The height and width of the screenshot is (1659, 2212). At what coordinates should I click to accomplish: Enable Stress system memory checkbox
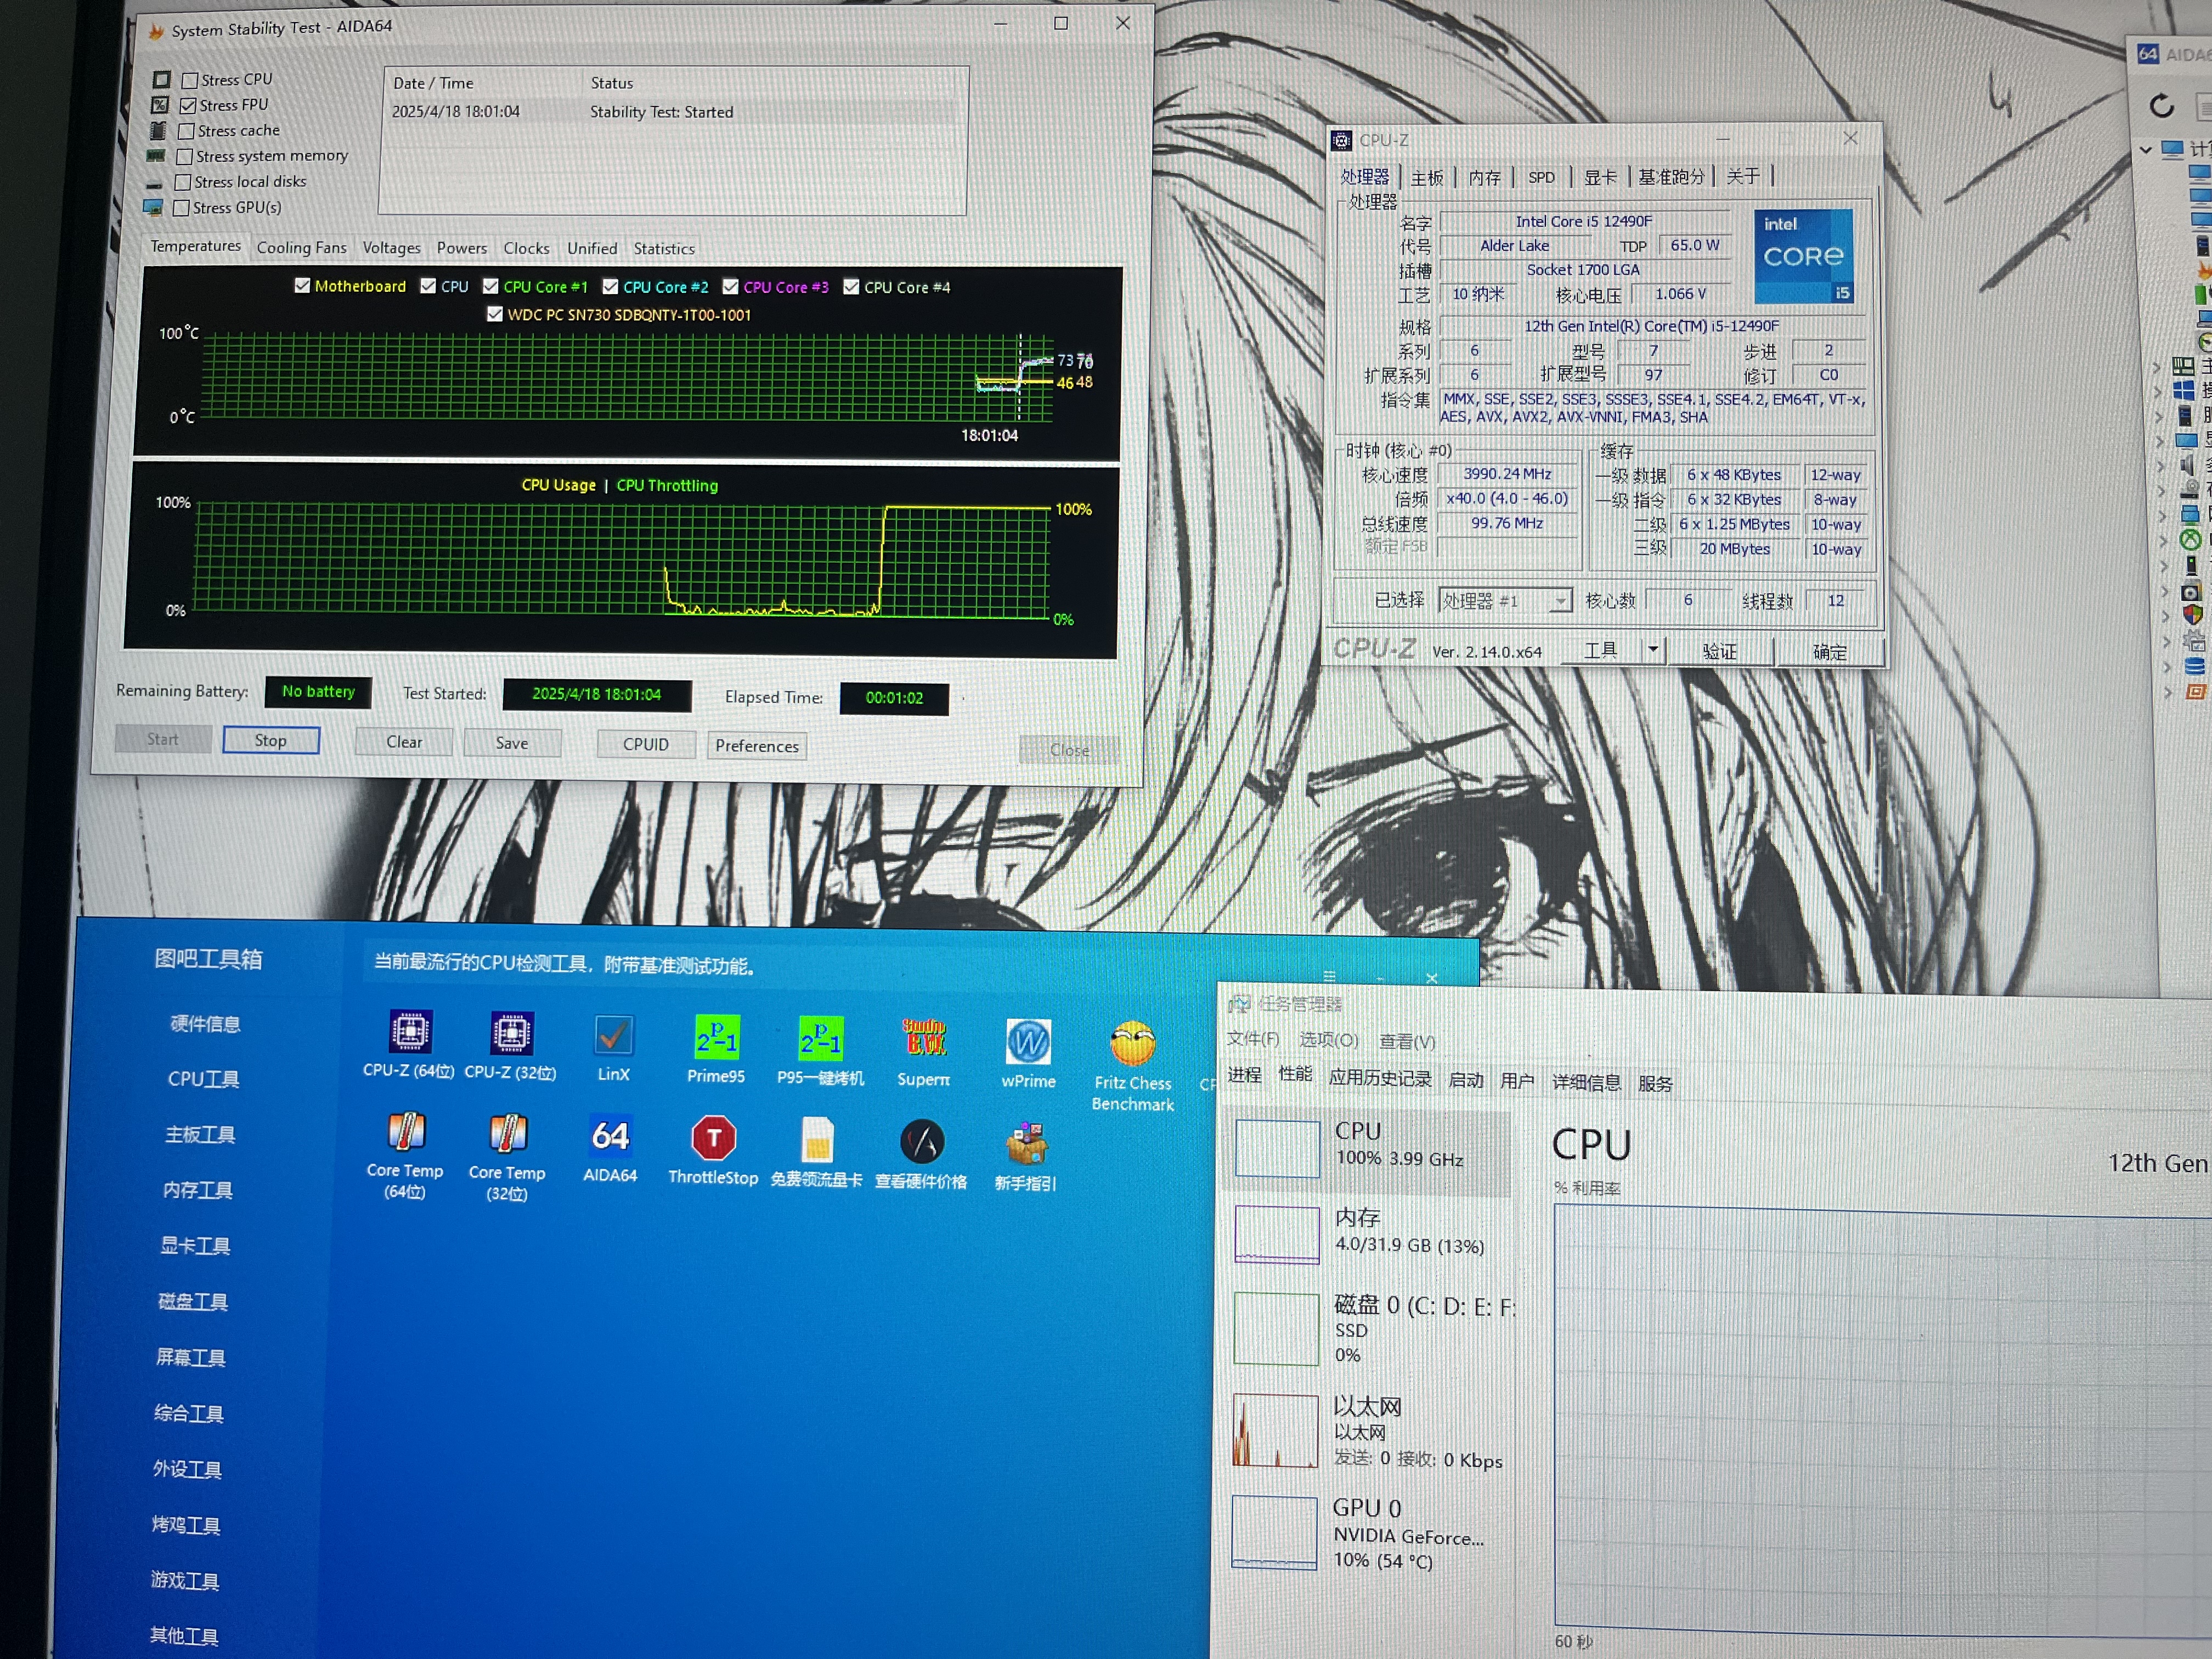click(184, 156)
